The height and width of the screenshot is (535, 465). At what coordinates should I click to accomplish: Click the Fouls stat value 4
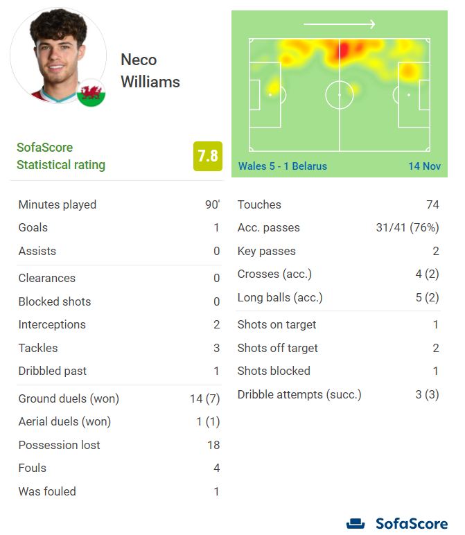coord(216,468)
